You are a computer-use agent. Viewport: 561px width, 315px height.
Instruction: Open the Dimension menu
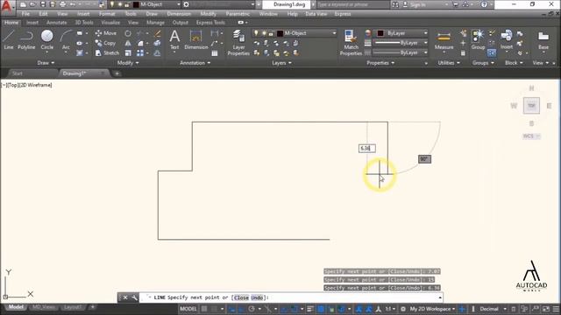click(179, 14)
